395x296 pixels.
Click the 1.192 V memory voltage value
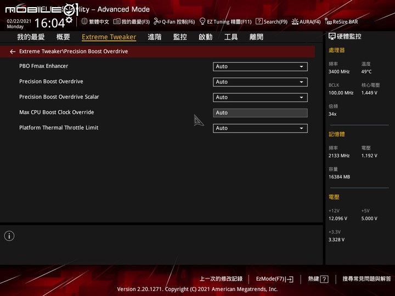coord(369,156)
